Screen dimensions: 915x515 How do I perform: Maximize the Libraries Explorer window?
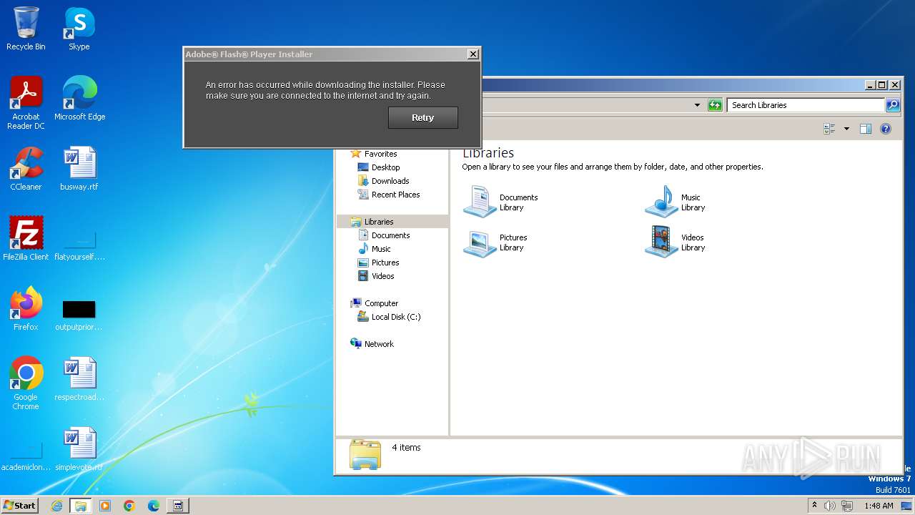coord(881,84)
